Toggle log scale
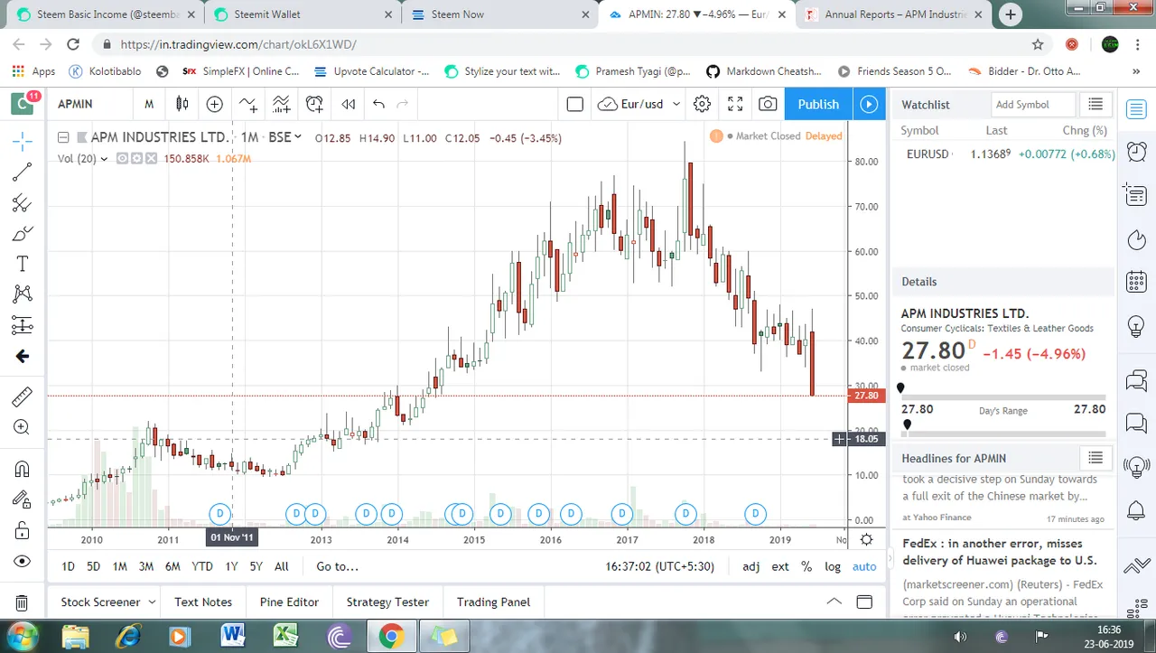The image size is (1156, 653). (833, 566)
